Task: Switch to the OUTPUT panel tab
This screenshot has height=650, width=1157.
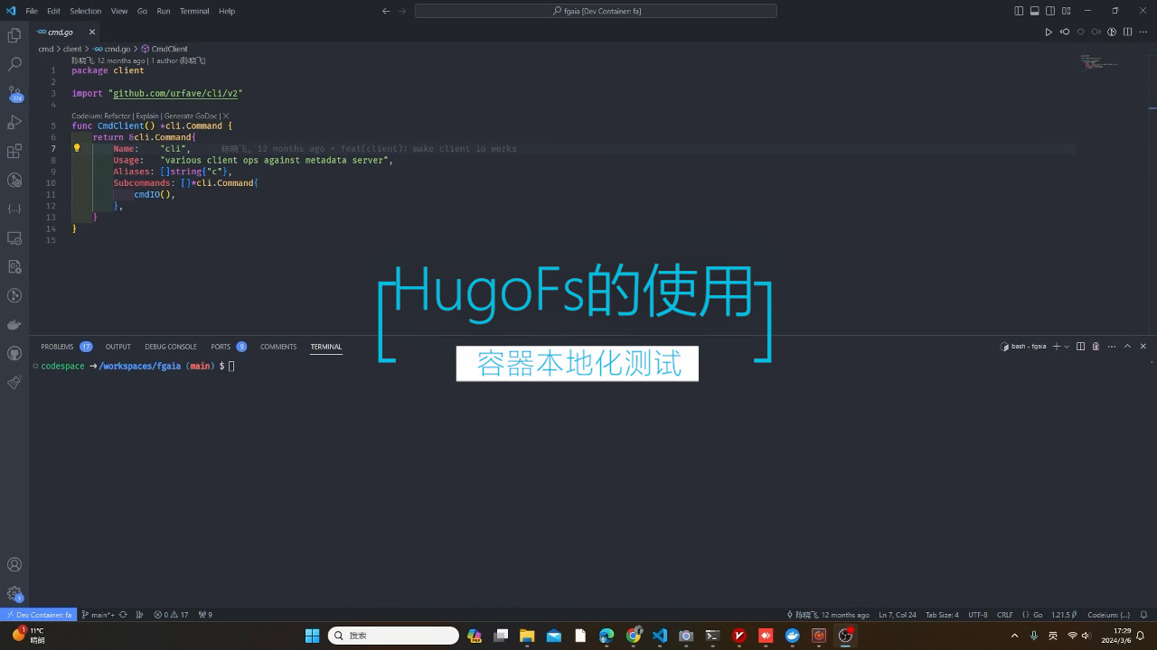Action: click(x=118, y=347)
